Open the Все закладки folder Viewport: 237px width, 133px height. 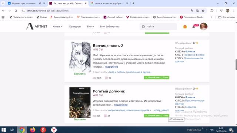[x=227, y=17]
